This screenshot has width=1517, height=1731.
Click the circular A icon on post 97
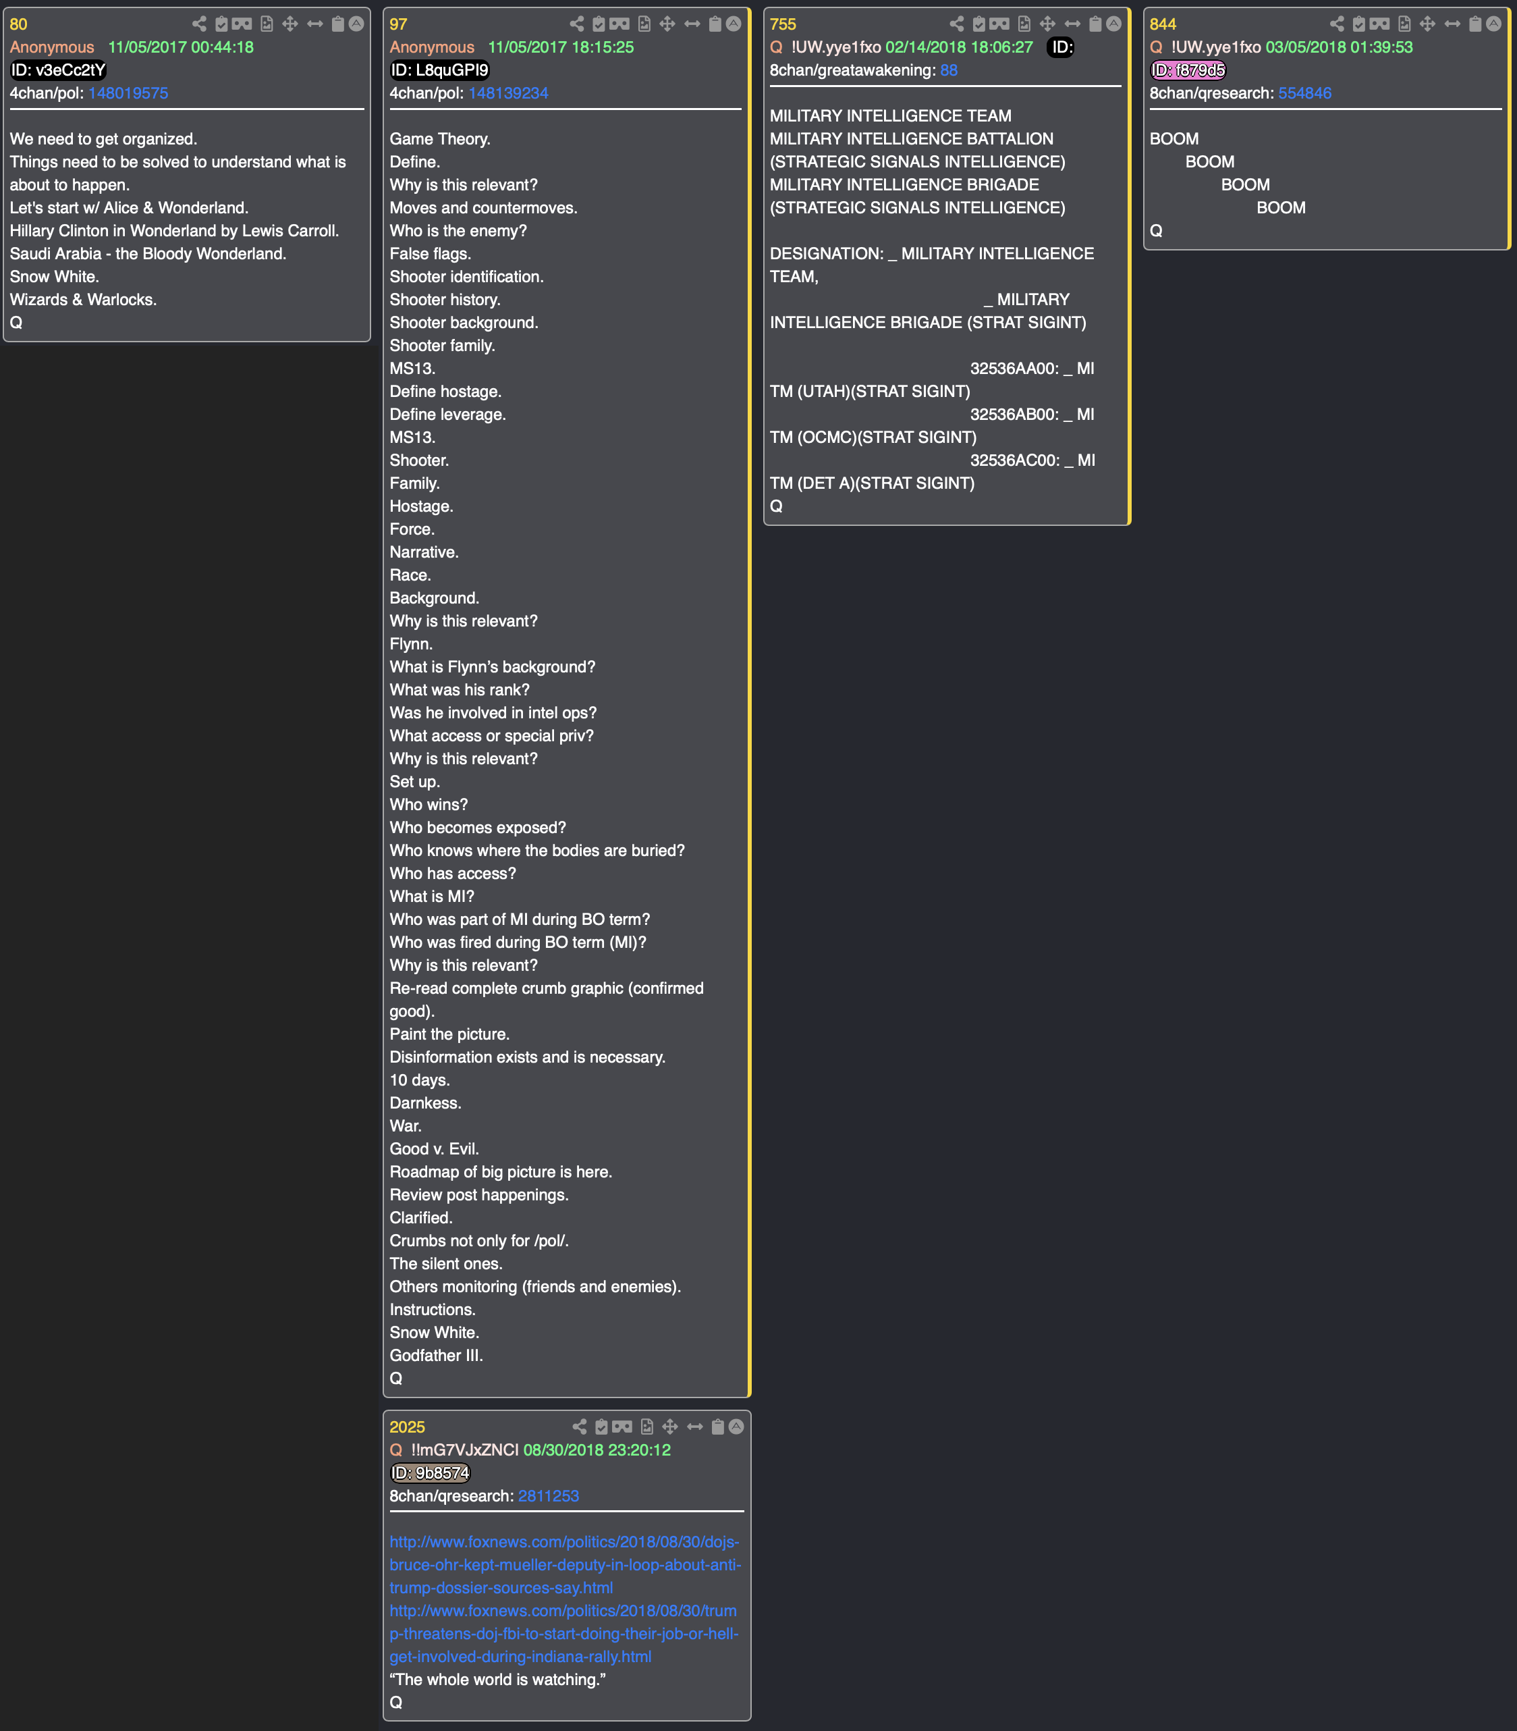(x=734, y=24)
